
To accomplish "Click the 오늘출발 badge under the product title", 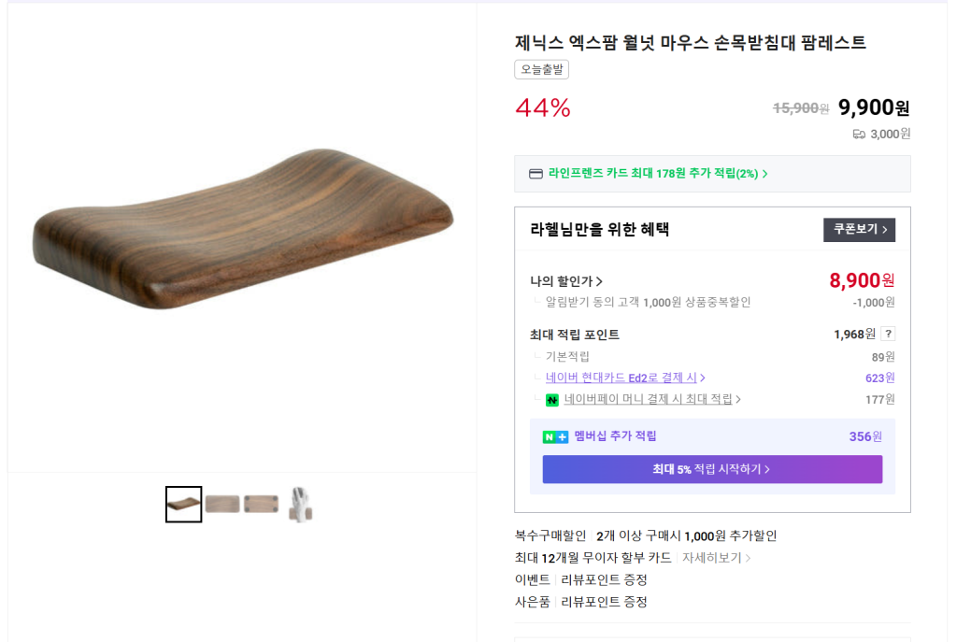I will (x=541, y=70).
